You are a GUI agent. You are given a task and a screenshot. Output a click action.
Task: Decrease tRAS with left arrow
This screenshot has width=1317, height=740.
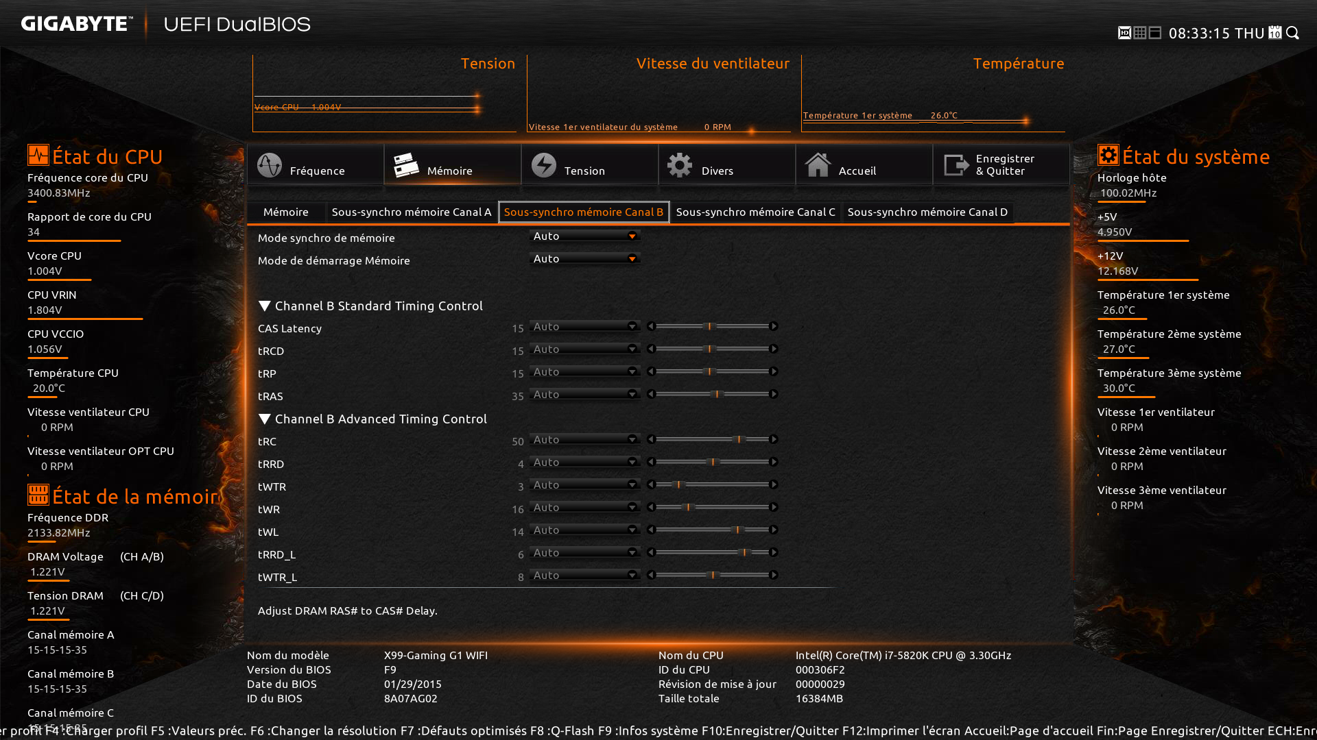(651, 394)
